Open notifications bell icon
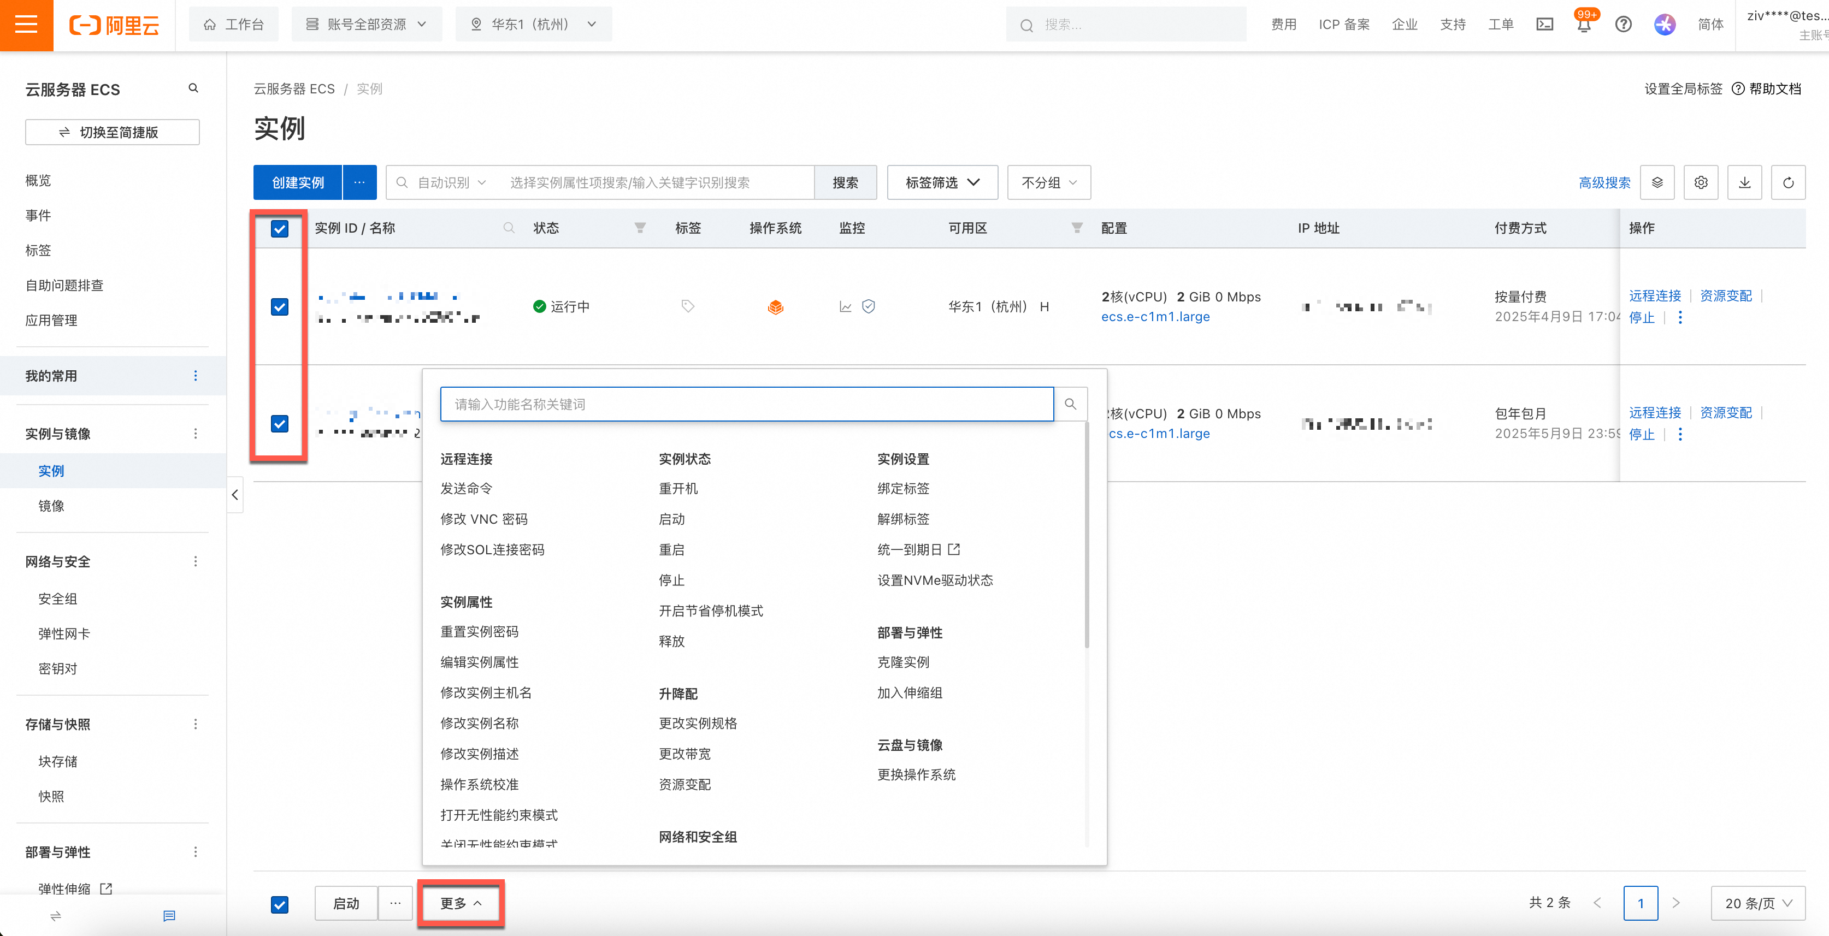The width and height of the screenshot is (1829, 936). point(1584,25)
